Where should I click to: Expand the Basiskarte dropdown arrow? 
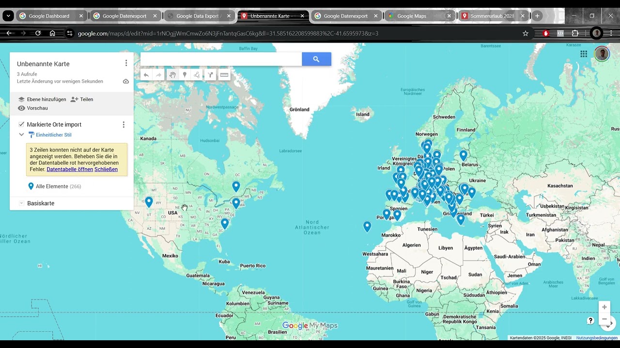21,203
